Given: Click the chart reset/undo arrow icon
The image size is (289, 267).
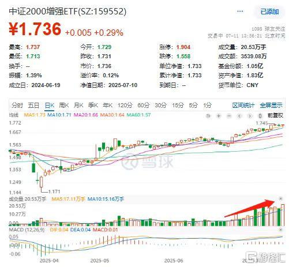Looking at the screenshot, I should [x=208, y=116].
